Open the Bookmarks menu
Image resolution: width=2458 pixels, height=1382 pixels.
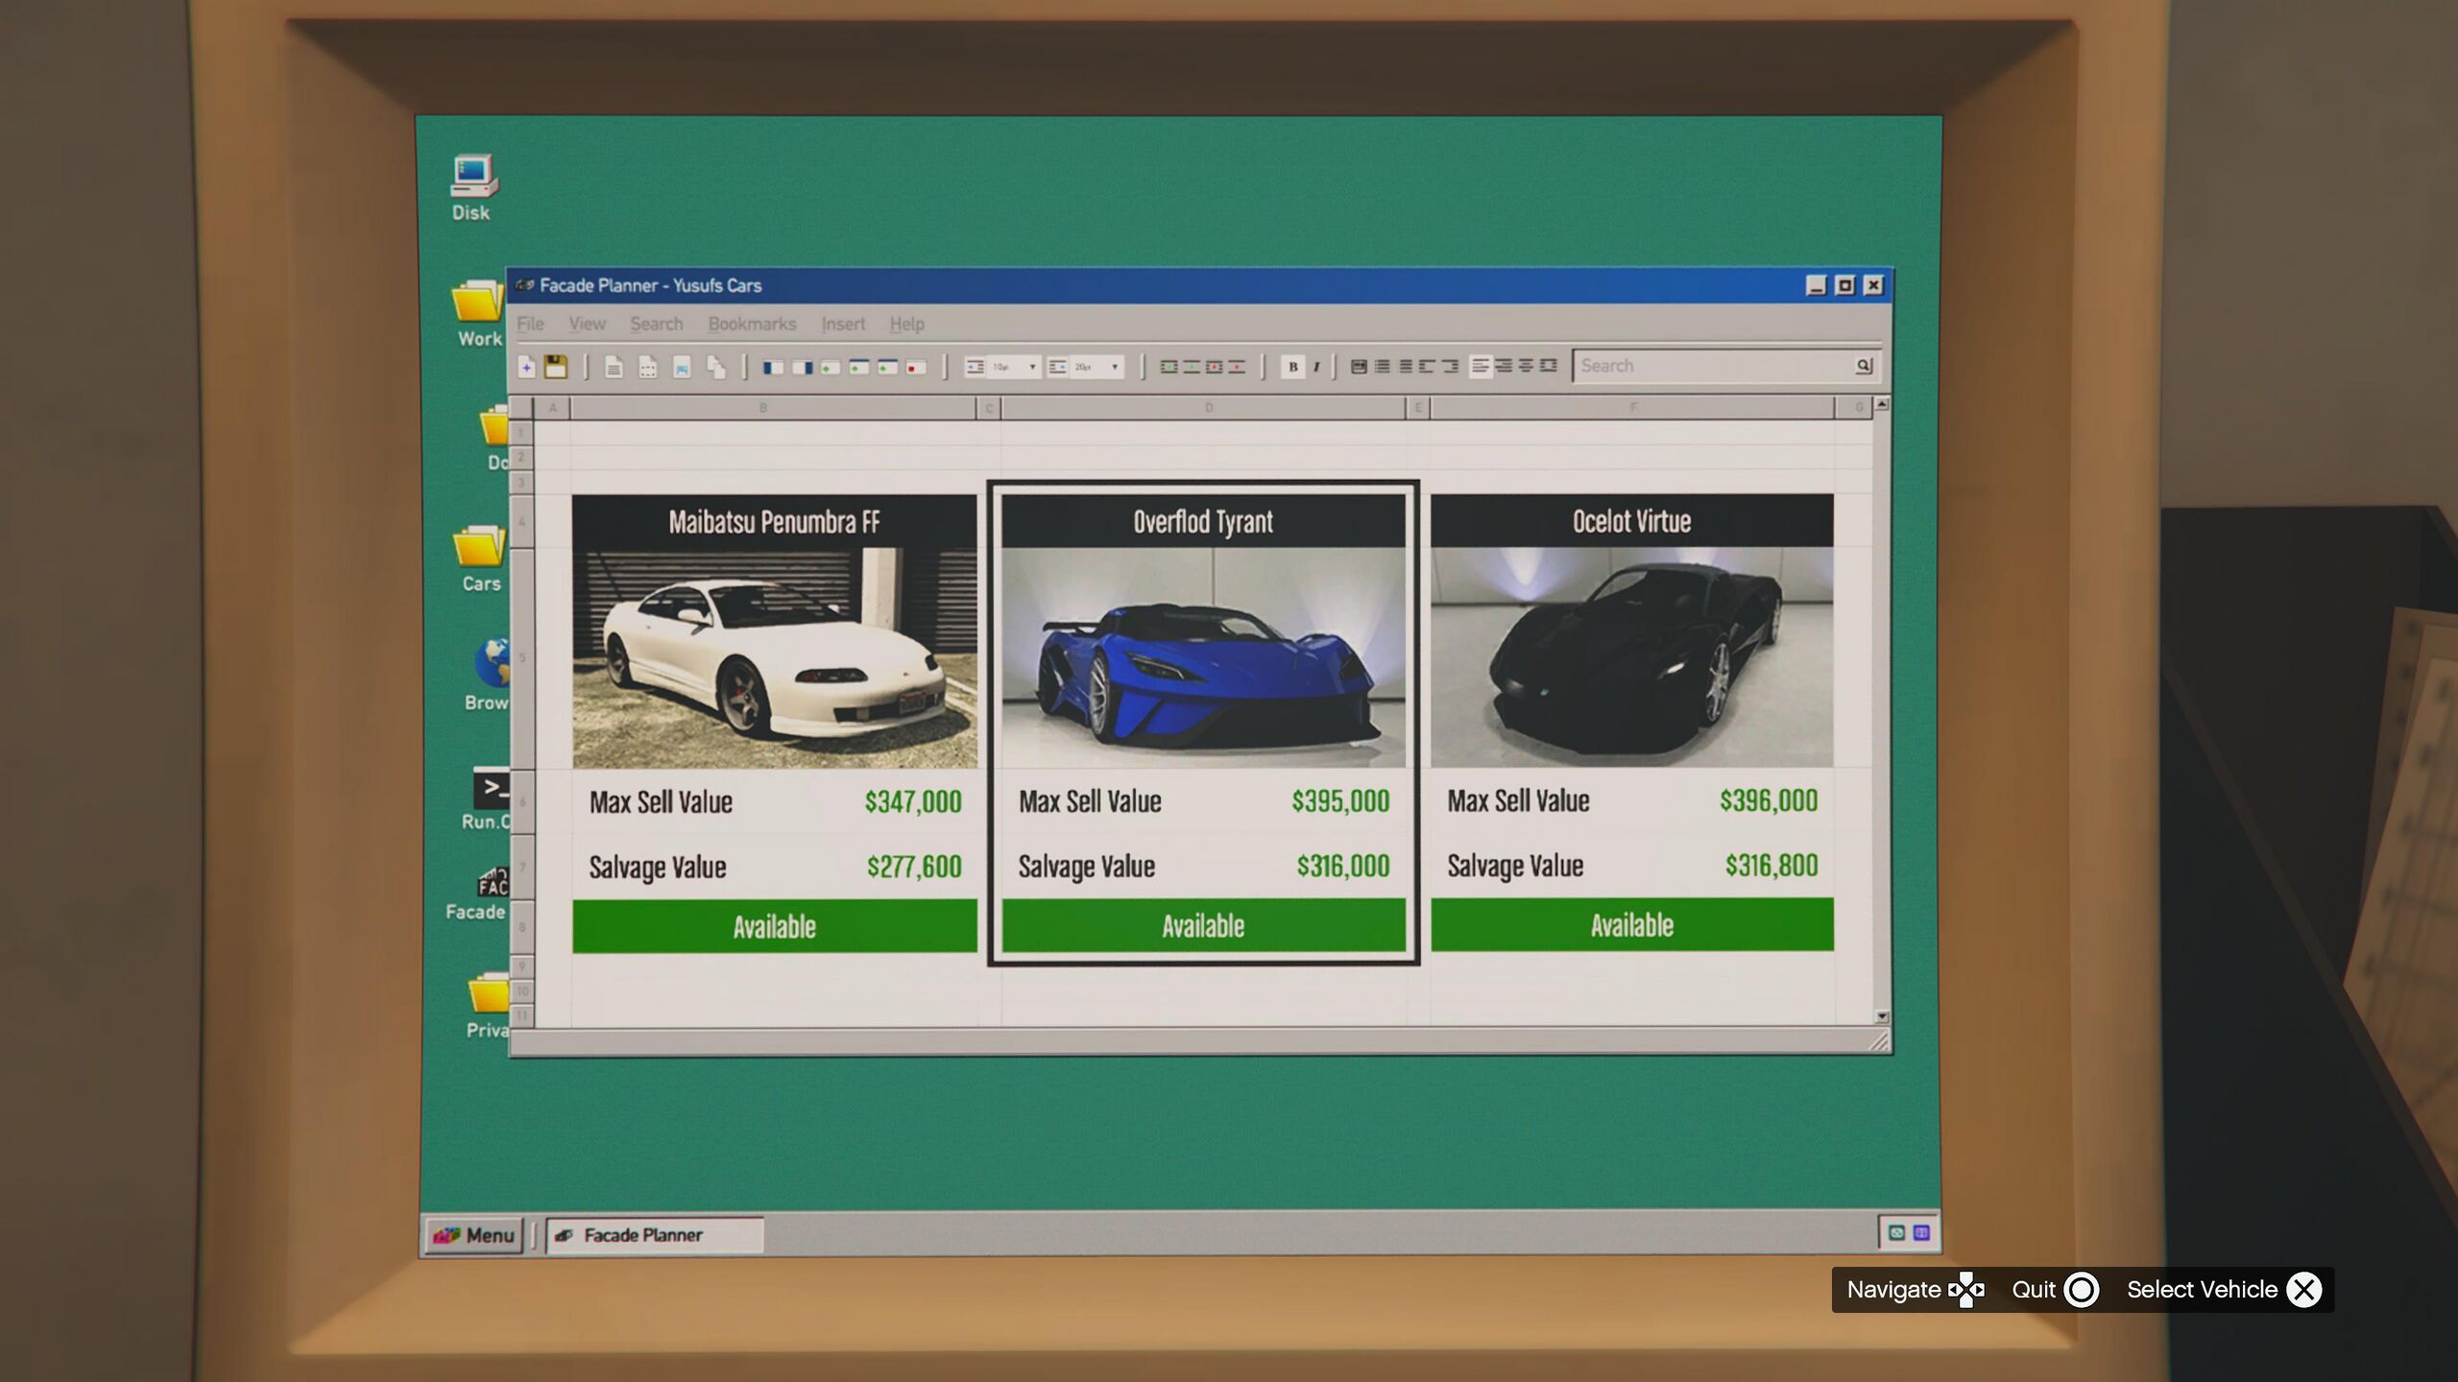(752, 324)
